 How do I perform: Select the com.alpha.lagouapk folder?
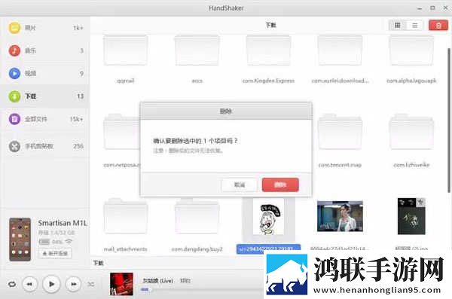click(x=411, y=51)
